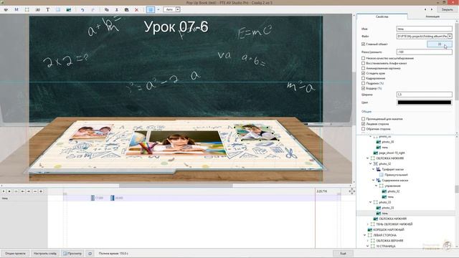This screenshot has height=258, width=459.
Task: Collapse the photo_32 mask node
Action: tap(371, 164)
